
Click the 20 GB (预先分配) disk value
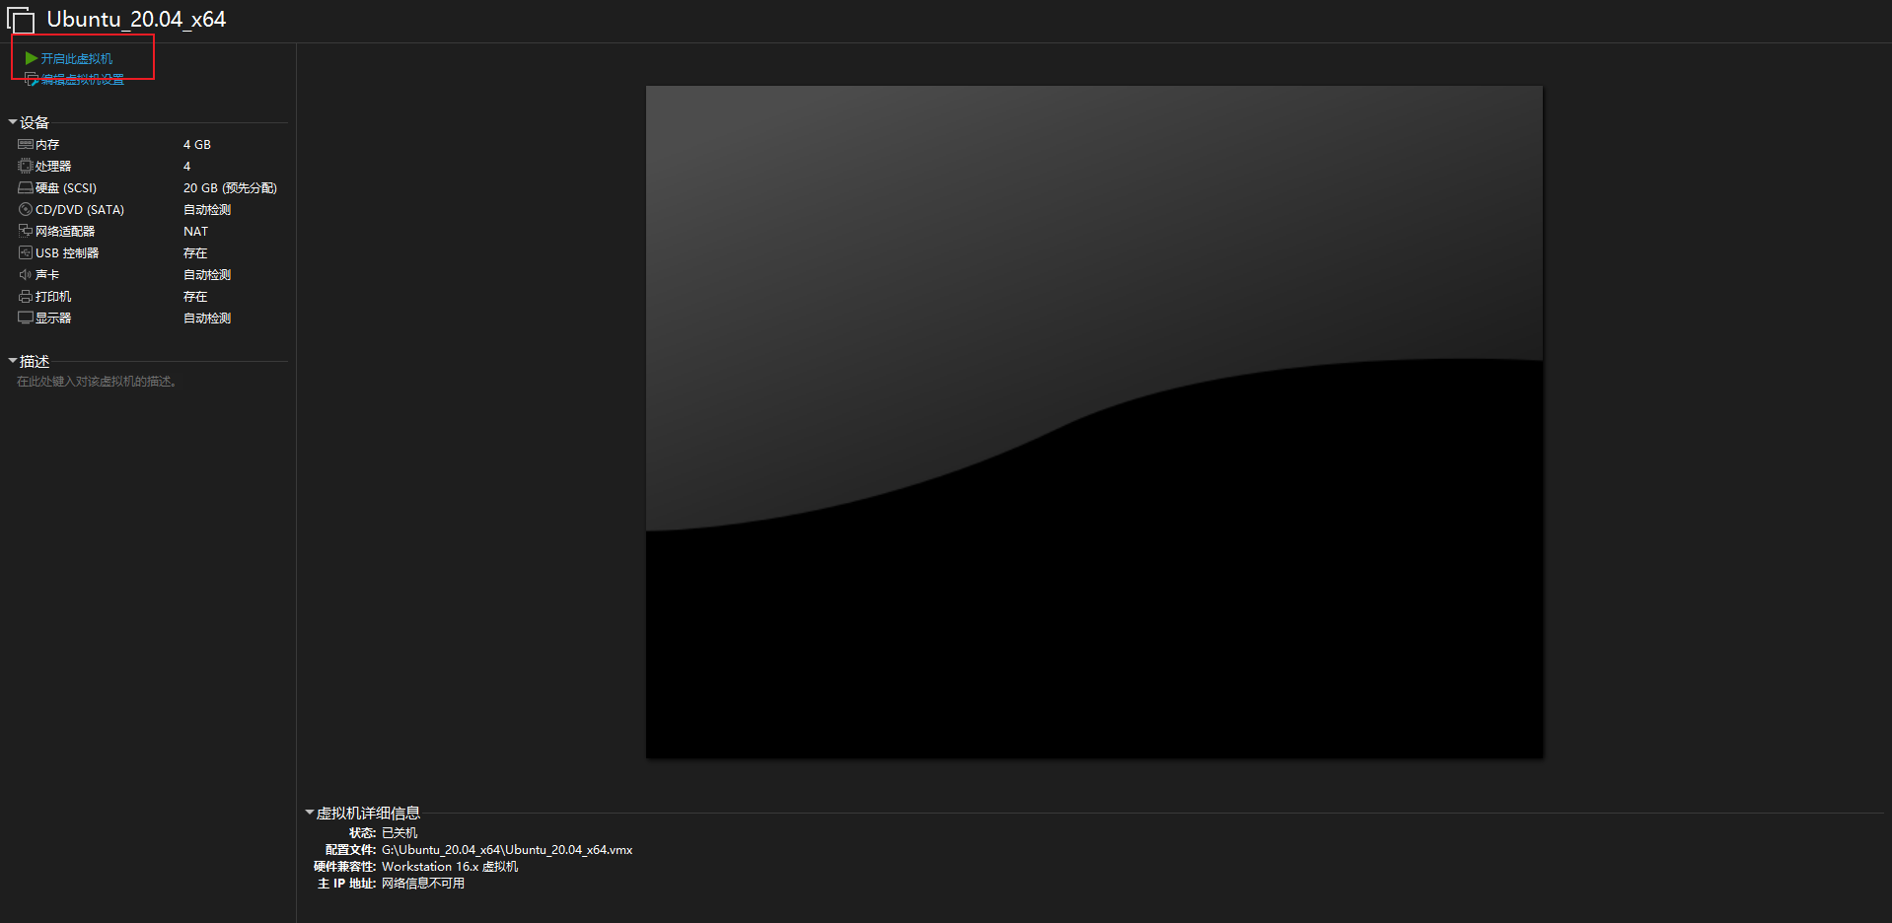click(x=230, y=188)
